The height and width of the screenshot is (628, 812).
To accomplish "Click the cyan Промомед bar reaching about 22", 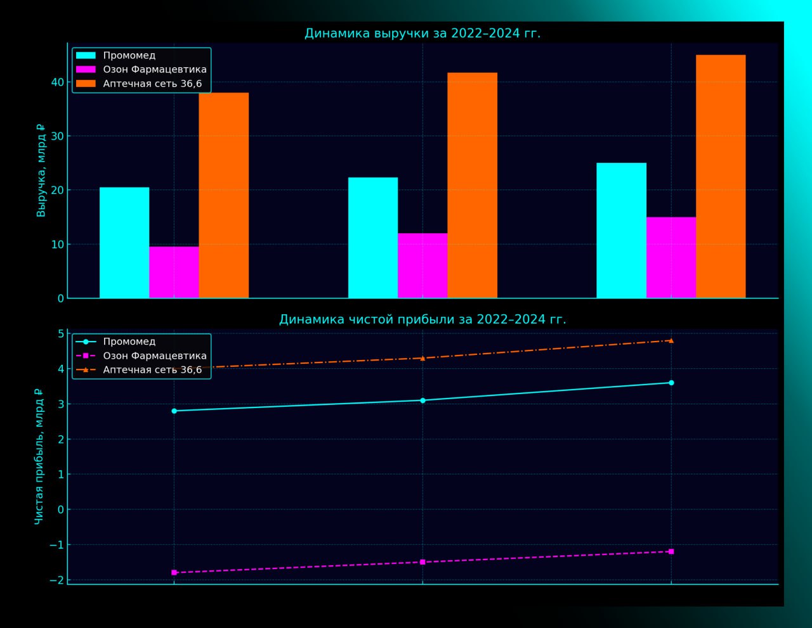I will 373,238.
